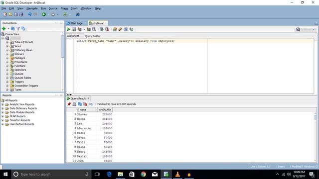Screen dimensions: 319x179
Task: Click the Autotrace icon in worksheet toolbar
Action: [89, 29]
